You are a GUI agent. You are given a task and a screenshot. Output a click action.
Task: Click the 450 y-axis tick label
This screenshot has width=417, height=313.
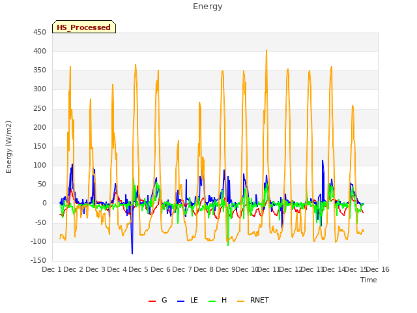40,33
